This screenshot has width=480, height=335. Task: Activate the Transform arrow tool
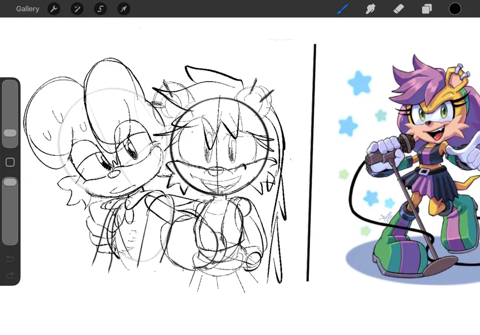(124, 9)
